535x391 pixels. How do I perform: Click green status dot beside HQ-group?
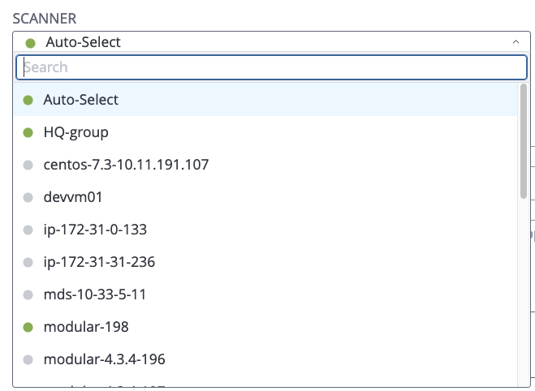(28, 132)
